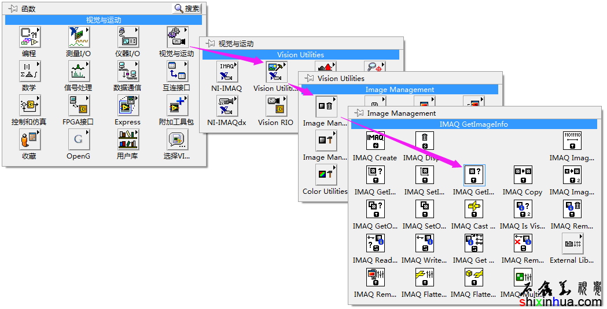Expand the Vision RIO subpalette

(x=275, y=107)
